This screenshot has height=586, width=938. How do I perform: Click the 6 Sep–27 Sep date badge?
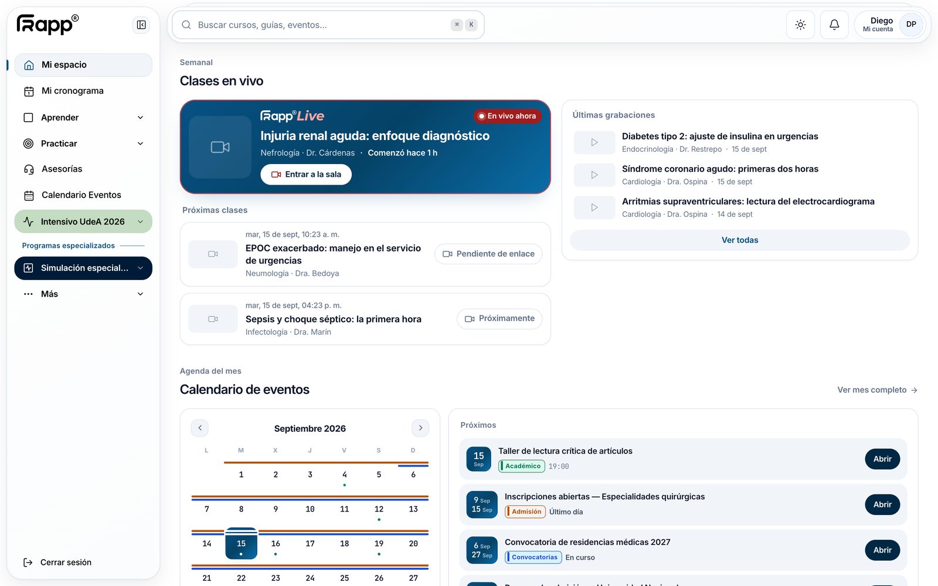(x=482, y=550)
